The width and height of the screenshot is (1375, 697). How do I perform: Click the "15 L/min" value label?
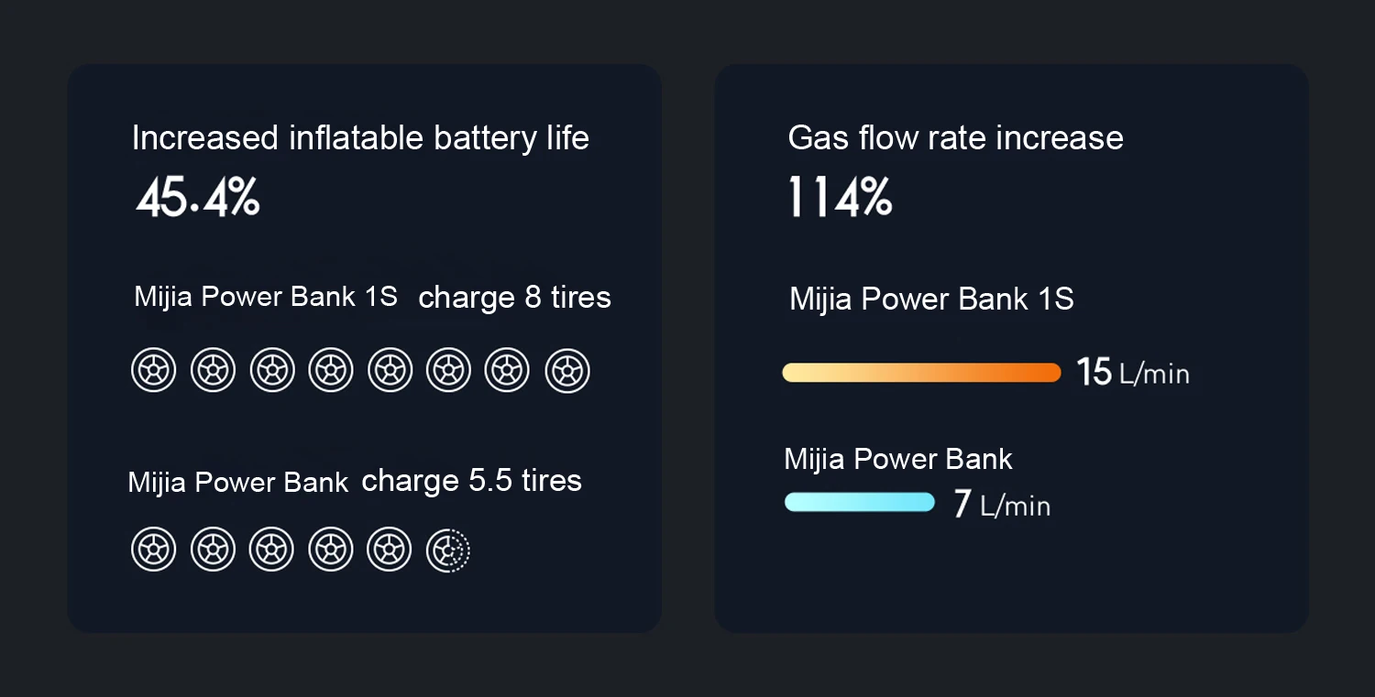pos(1133,373)
